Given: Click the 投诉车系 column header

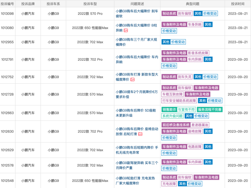Looking at the screenshot, I should coord(53,4).
